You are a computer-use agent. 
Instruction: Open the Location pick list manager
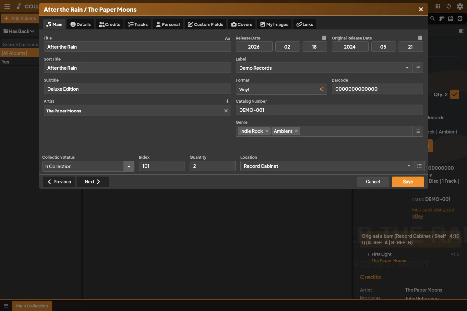[419, 166]
